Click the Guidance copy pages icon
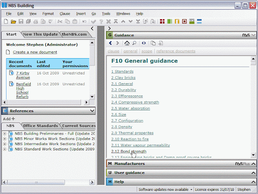Image resolution: width=258 pixels, height=194 pixels. [x=153, y=43]
